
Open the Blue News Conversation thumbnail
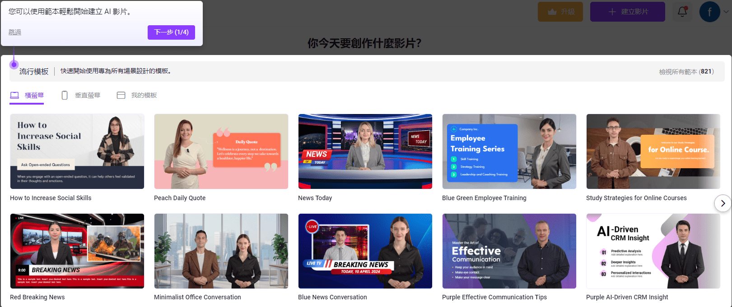tap(365, 251)
